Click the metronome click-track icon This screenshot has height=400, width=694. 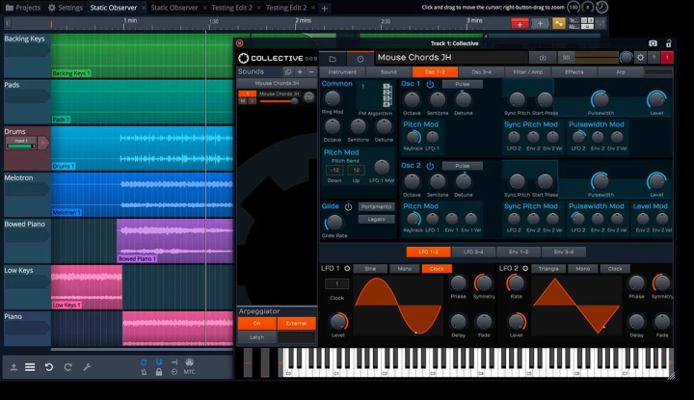coord(144,372)
